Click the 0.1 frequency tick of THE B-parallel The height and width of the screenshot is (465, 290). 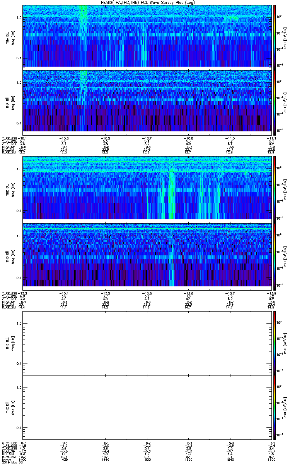(x=19, y=427)
